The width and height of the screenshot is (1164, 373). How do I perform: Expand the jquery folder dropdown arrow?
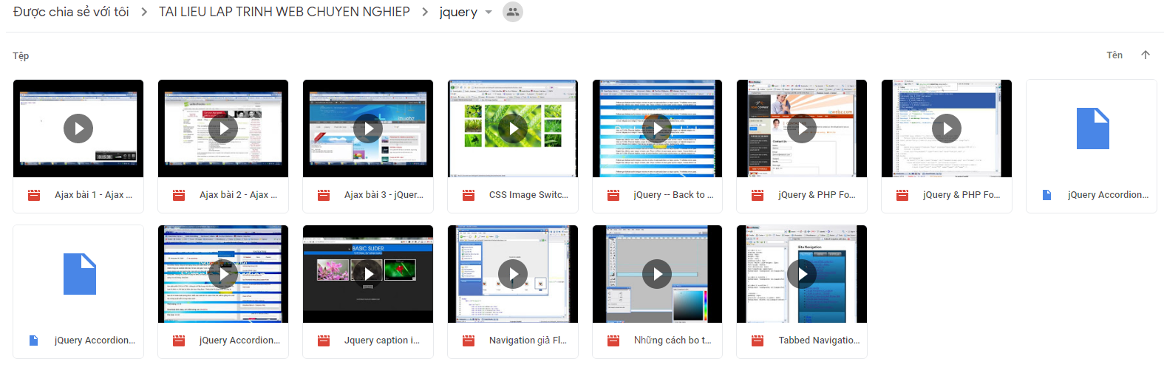click(489, 13)
